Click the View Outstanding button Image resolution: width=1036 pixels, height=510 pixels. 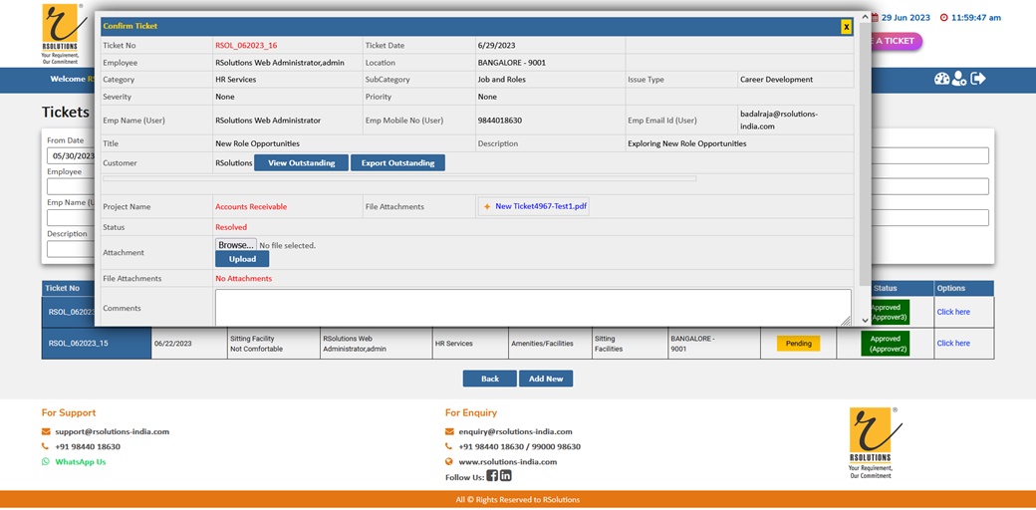point(301,163)
